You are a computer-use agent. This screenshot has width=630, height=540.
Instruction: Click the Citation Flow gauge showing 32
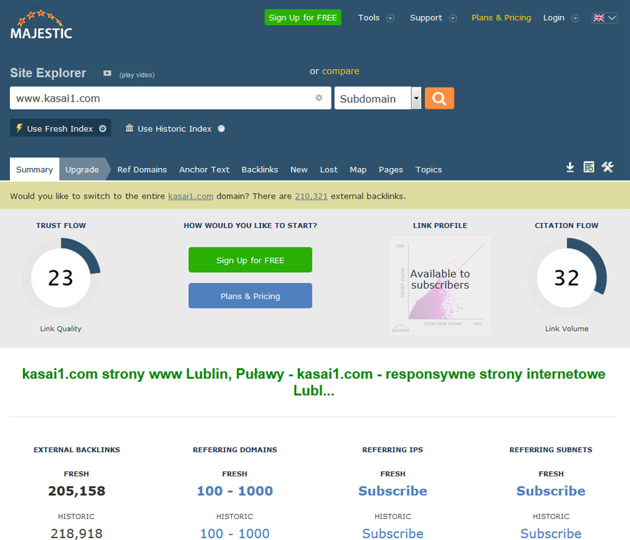pos(566,278)
